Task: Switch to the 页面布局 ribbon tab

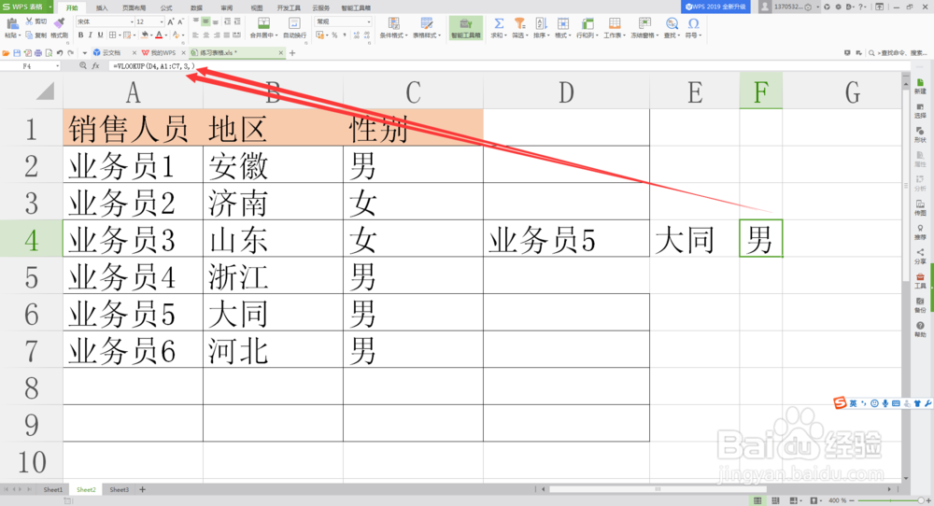Action: point(134,7)
